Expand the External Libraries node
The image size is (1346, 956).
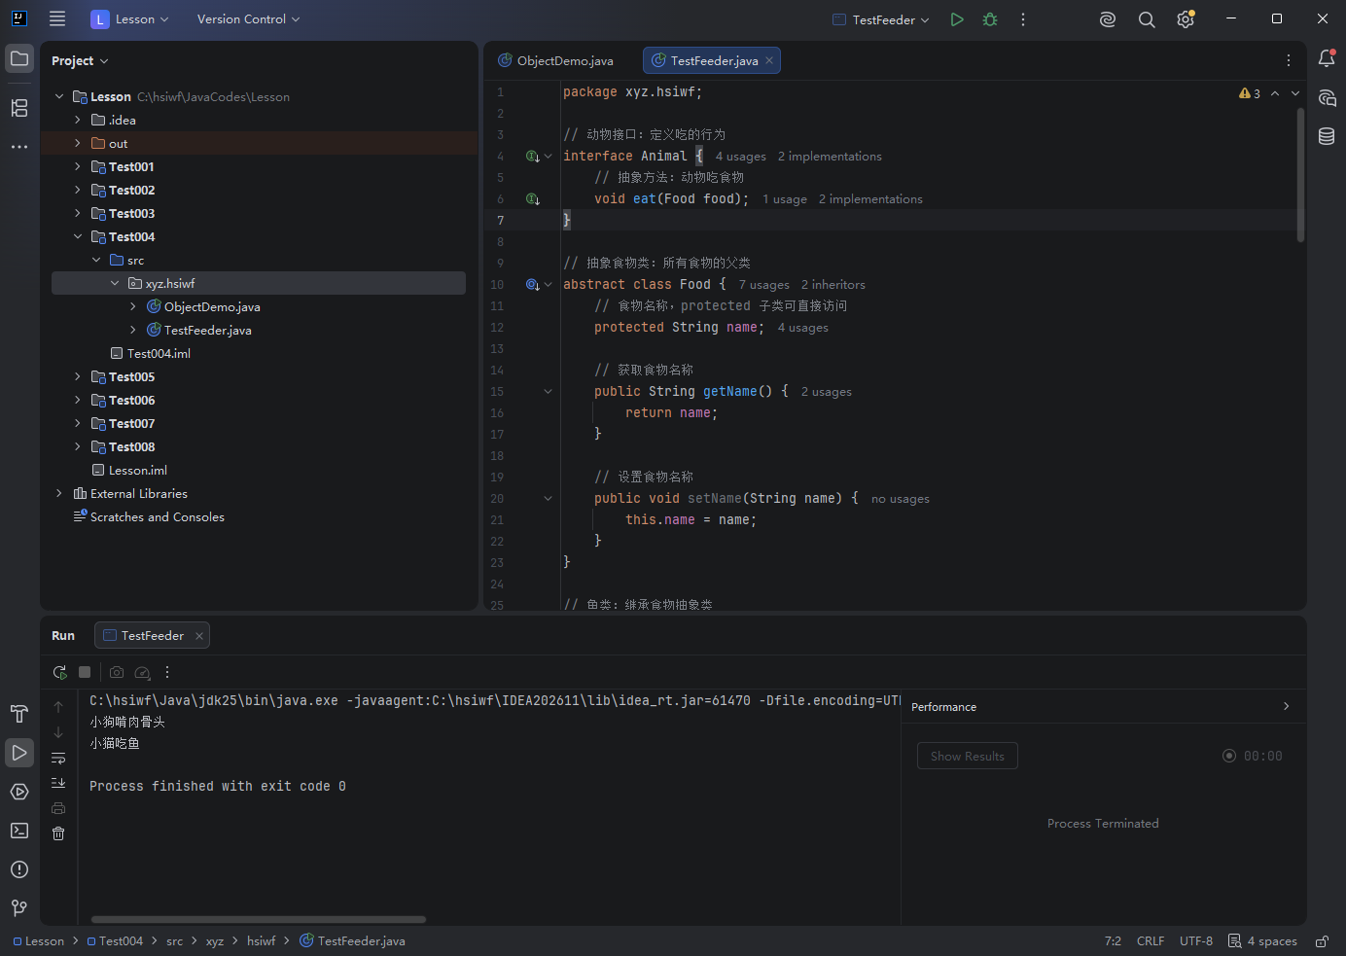click(59, 493)
